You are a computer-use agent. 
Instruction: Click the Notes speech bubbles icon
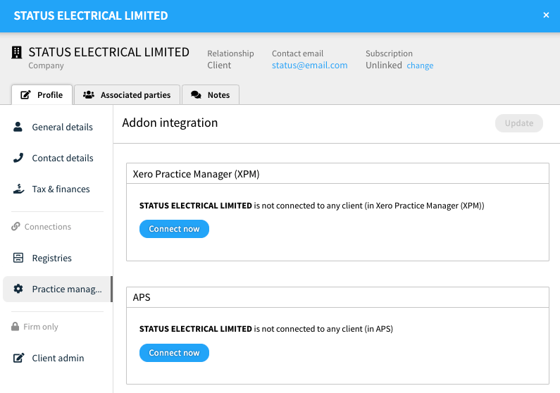coord(196,95)
